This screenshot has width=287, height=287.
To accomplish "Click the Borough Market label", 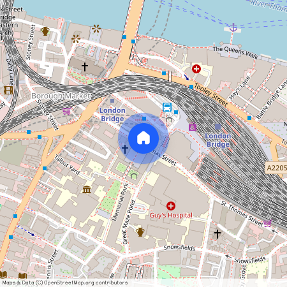I will point(61,96).
